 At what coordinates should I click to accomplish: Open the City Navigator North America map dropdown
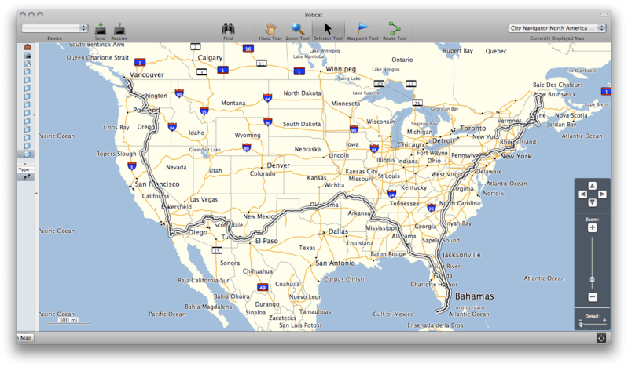click(x=557, y=28)
